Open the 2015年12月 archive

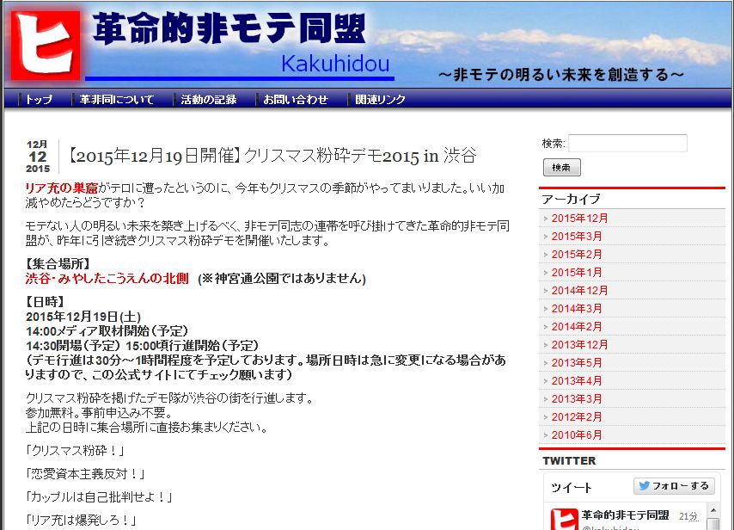click(579, 219)
